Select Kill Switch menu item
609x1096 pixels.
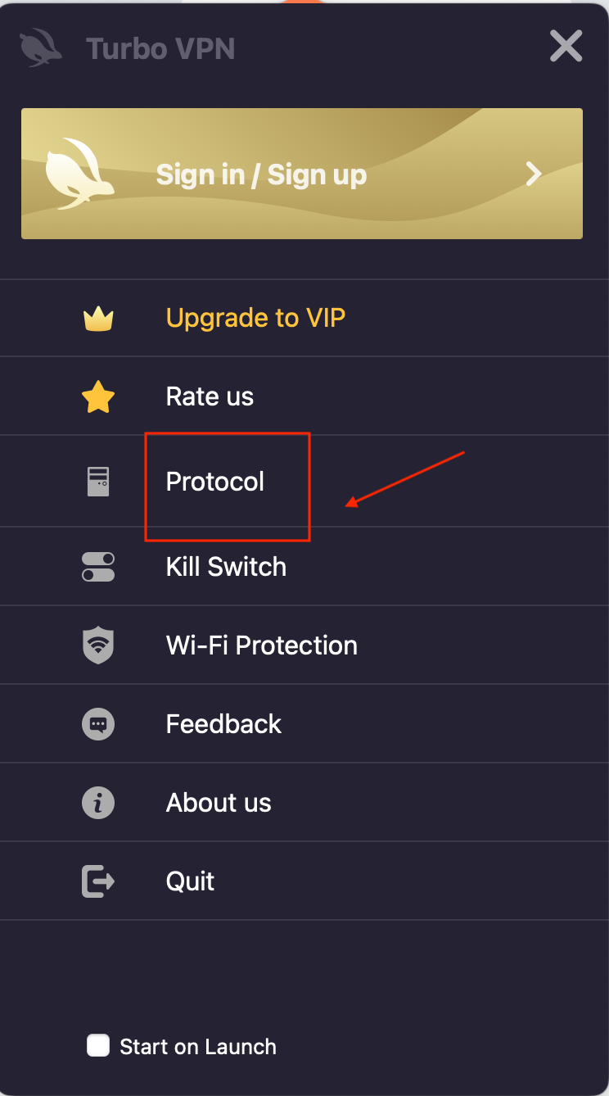[226, 567]
